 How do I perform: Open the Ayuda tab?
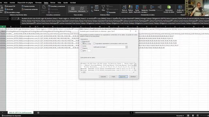tap(65, 3)
